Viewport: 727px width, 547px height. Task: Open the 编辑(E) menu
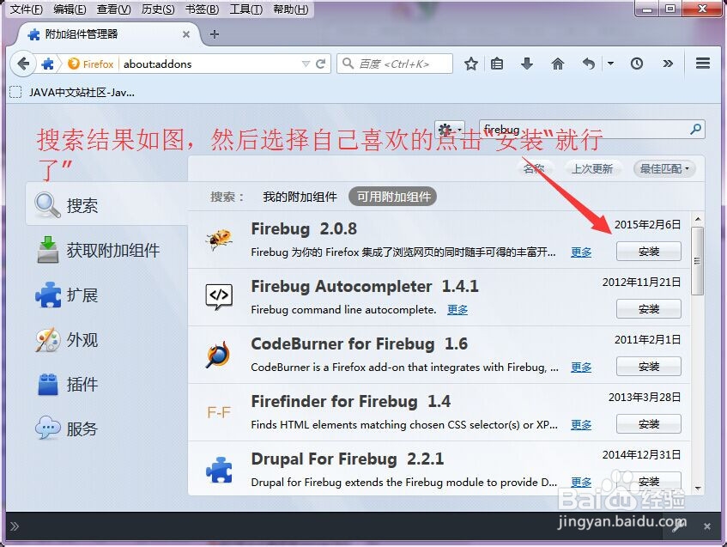point(70,9)
